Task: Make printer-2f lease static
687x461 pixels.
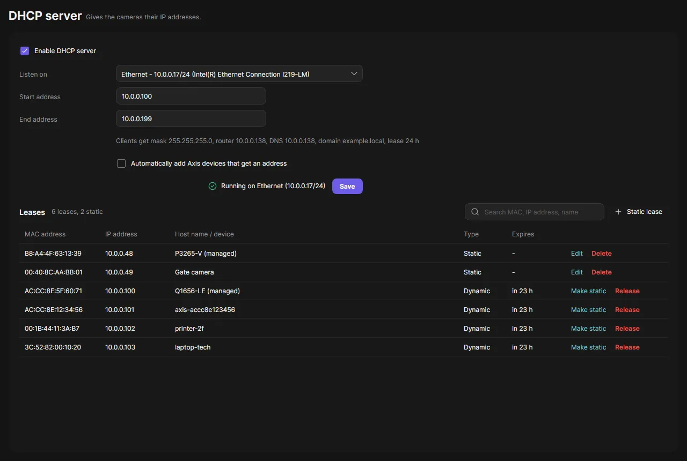Action: point(588,329)
